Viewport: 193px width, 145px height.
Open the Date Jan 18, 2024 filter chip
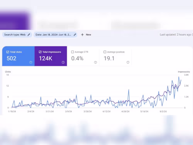[x=55, y=34]
